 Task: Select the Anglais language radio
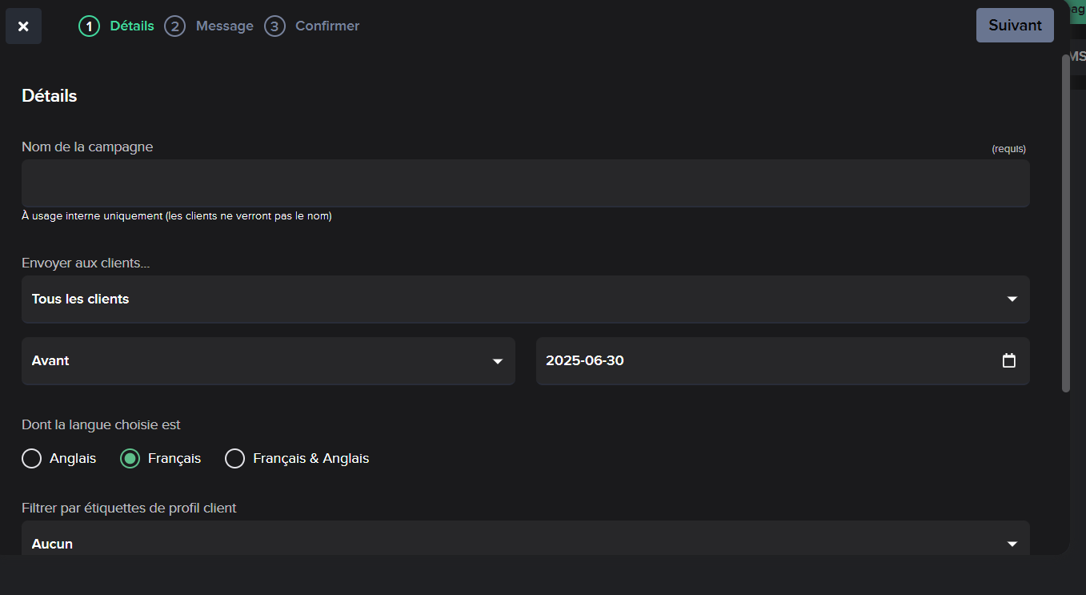tap(31, 458)
